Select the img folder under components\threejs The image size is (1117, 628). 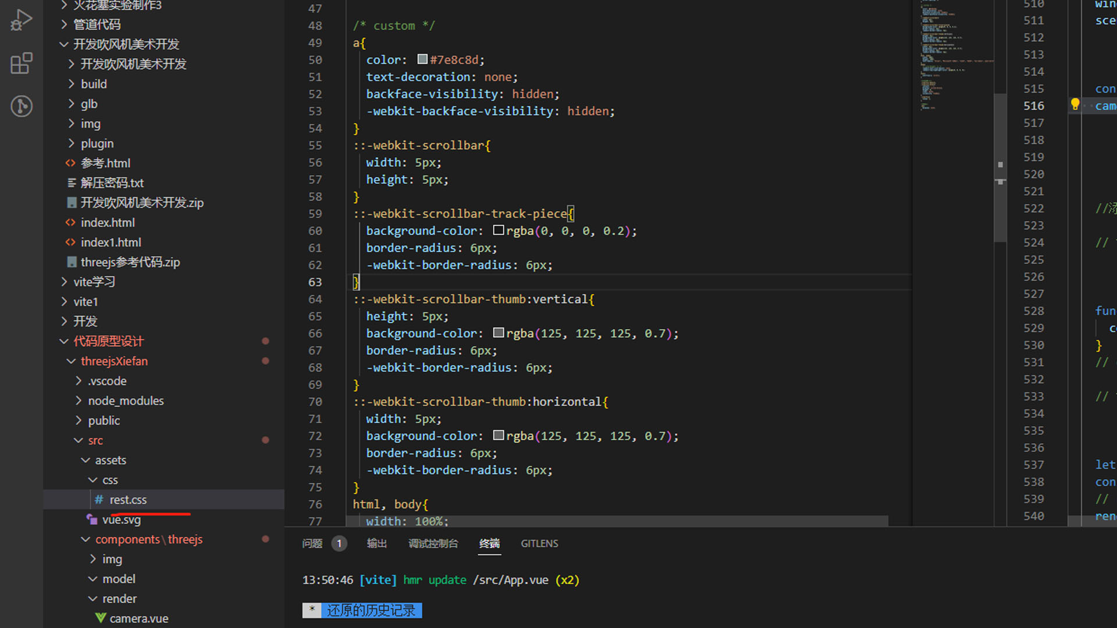click(164, 559)
